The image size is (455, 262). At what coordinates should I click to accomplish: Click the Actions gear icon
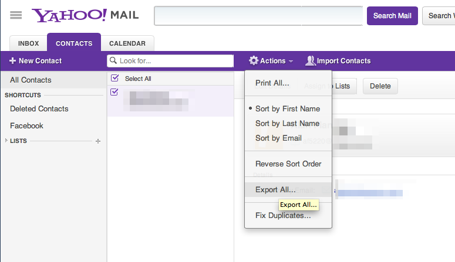pyautogui.click(x=253, y=60)
